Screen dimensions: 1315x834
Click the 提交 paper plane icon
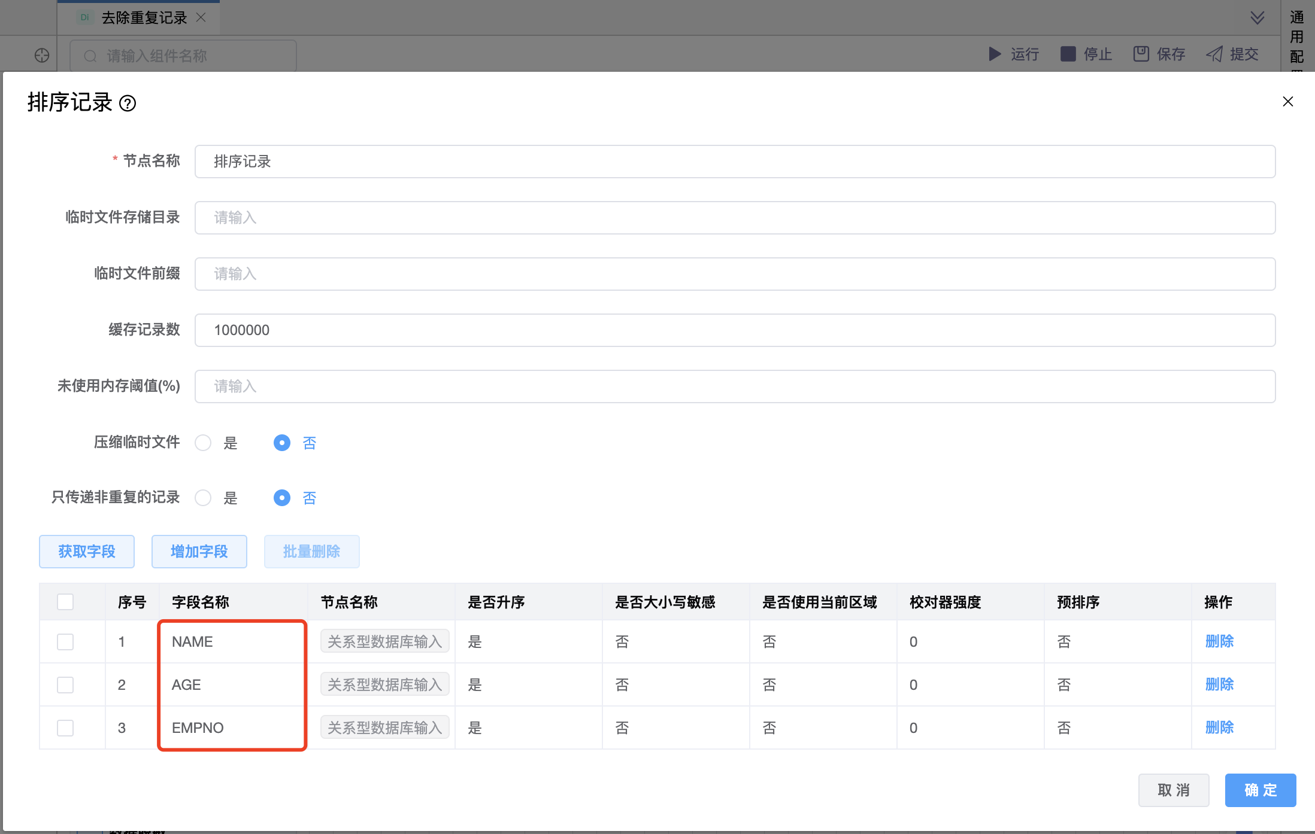tap(1214, 54)
